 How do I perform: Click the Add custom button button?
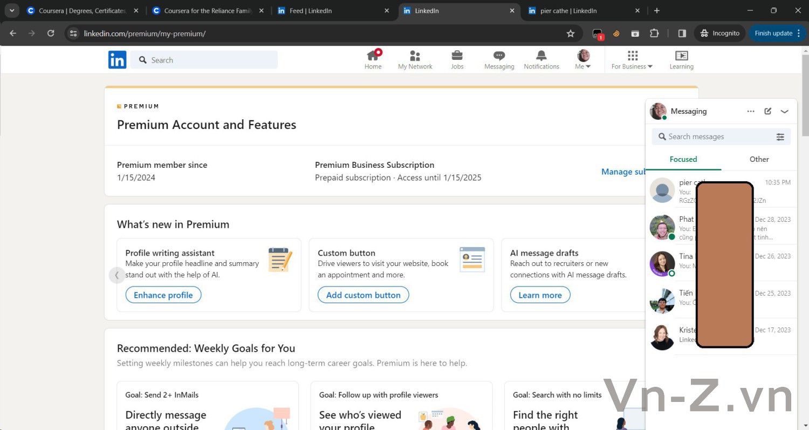click(x=364, y=295)
